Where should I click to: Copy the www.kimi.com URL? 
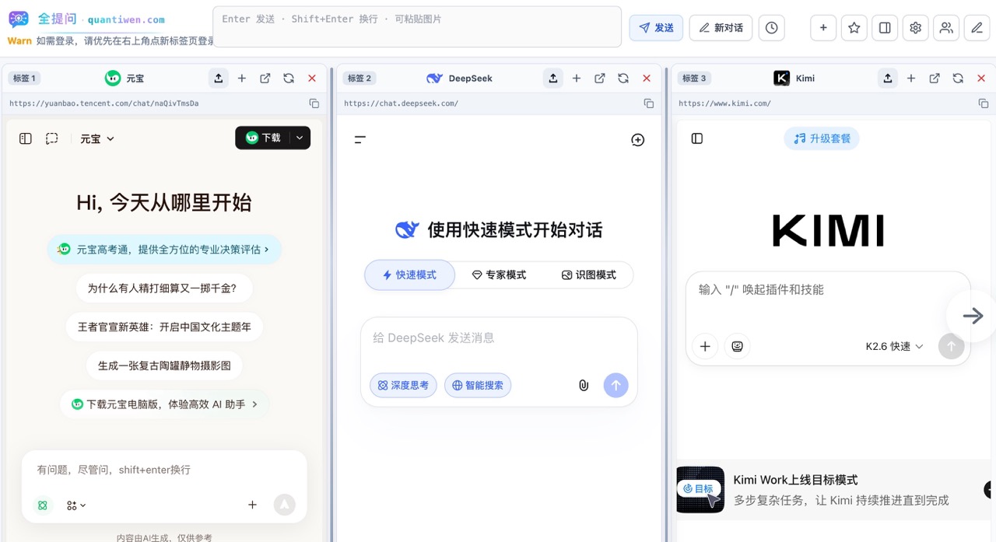(984, 103)
